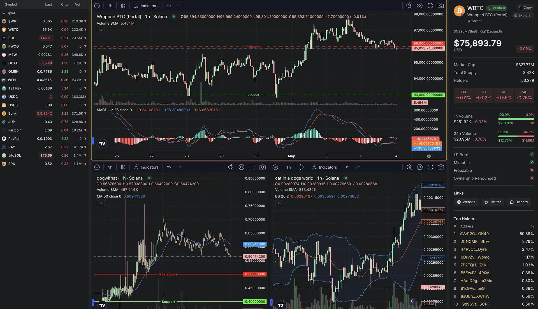Collapse the splat watchlist group
This screenshot has width=538, height=309.
[x=4, y=13]
